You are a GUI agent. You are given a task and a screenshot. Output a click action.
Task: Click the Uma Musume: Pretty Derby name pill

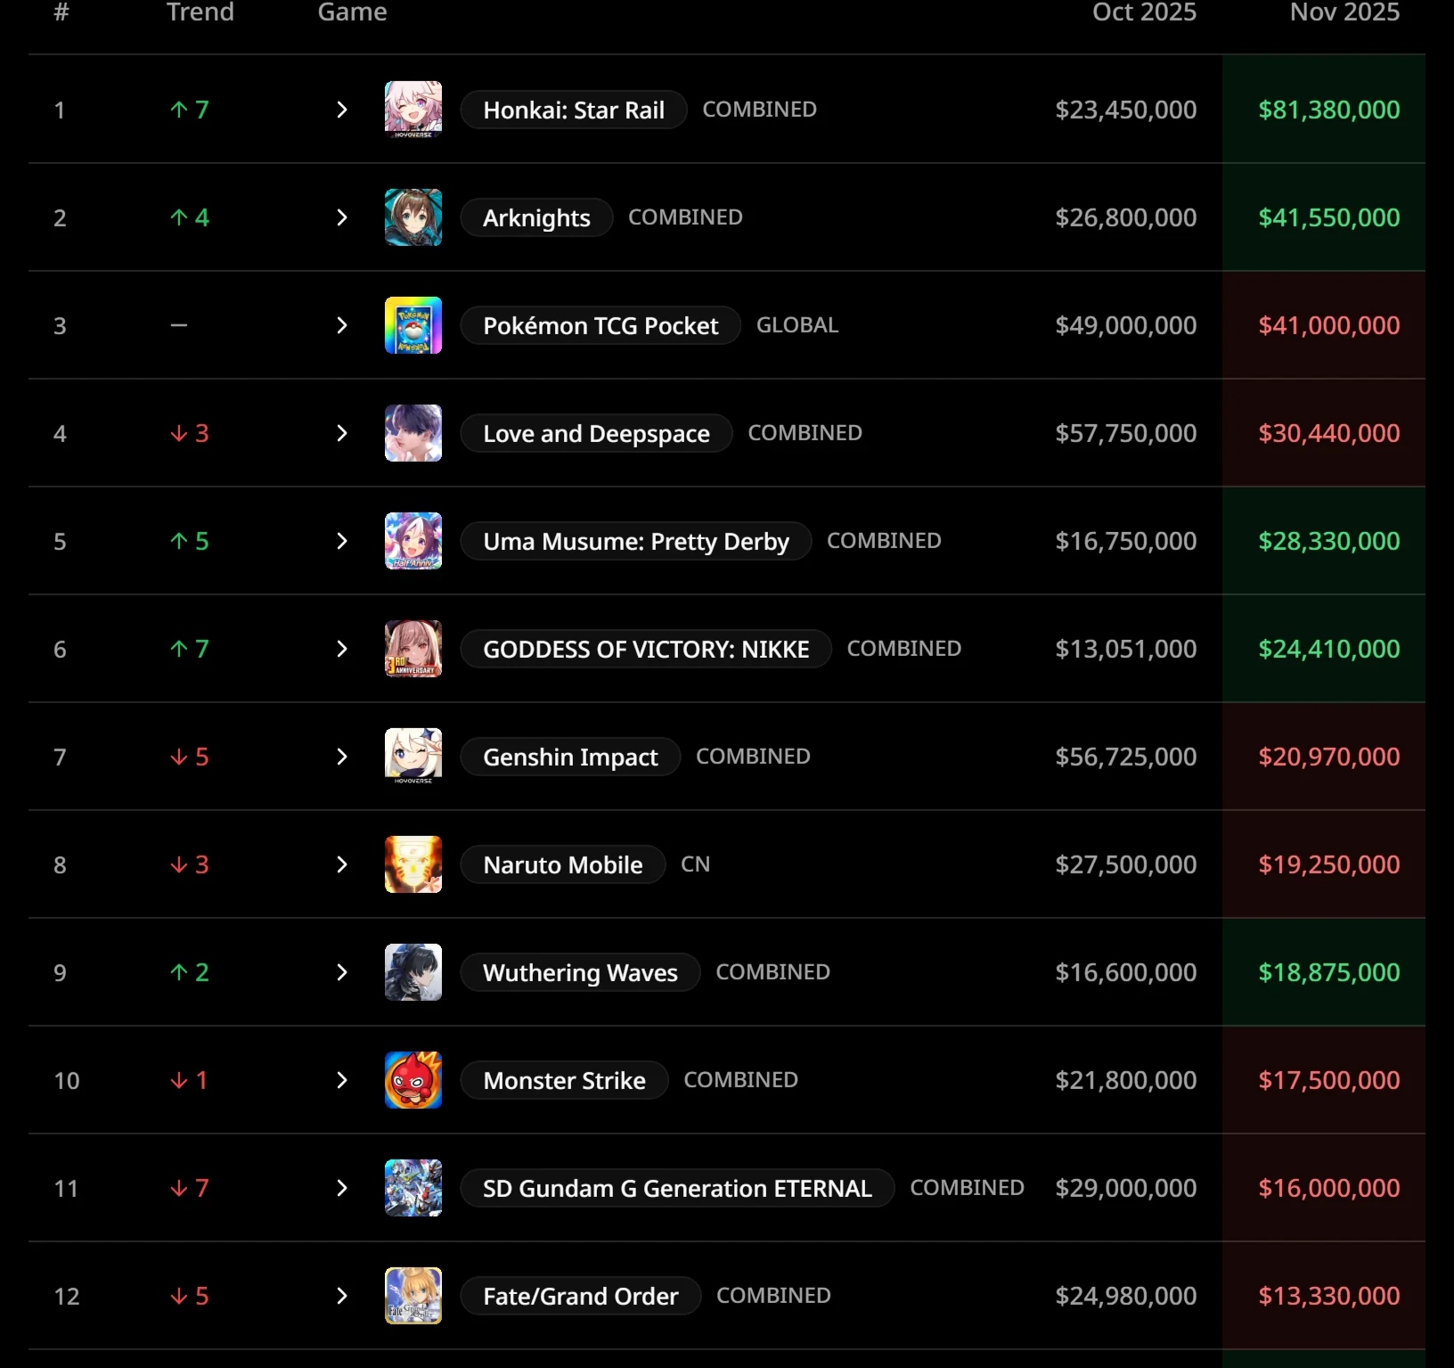coord(636,541)
